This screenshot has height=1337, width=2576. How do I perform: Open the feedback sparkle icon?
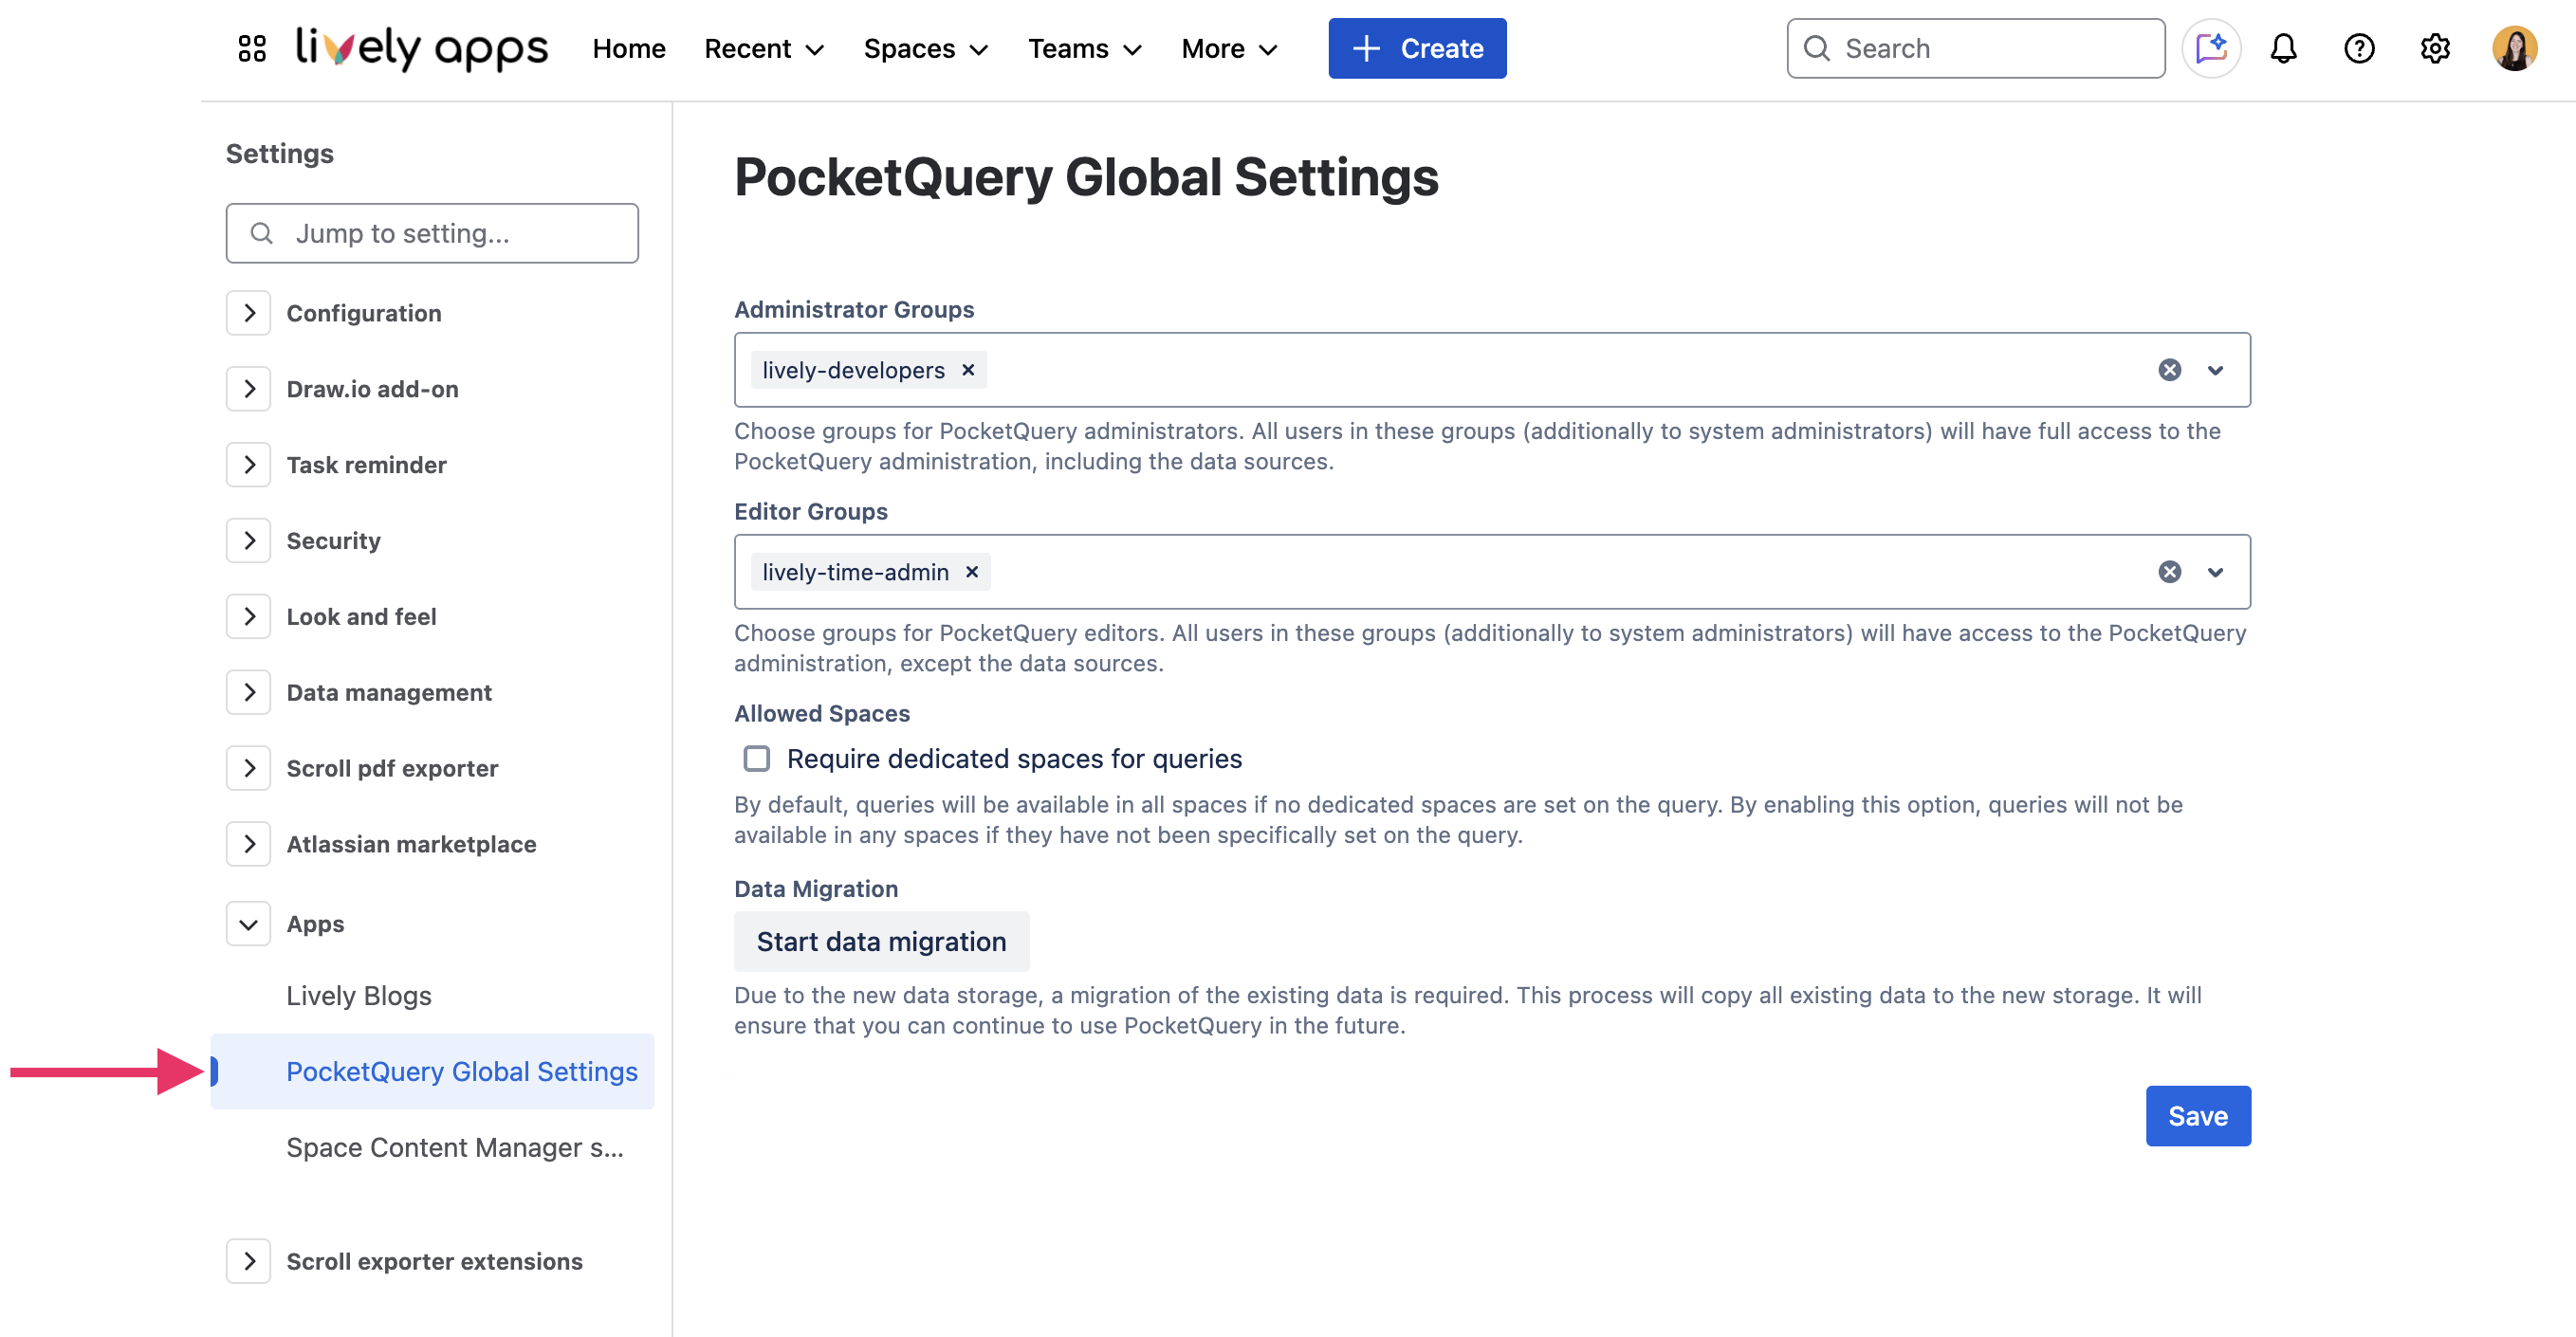coord(2211,48)
